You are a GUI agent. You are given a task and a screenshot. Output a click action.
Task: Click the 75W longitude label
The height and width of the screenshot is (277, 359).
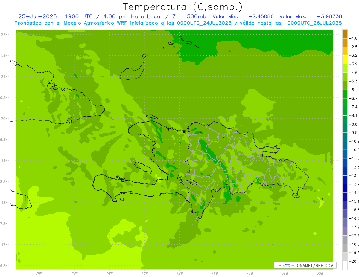tap(74, 273)
